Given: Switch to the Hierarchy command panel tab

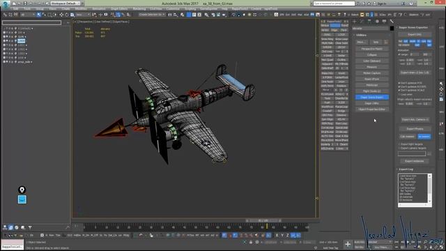Looking at the screenshot, I should 369,22.
